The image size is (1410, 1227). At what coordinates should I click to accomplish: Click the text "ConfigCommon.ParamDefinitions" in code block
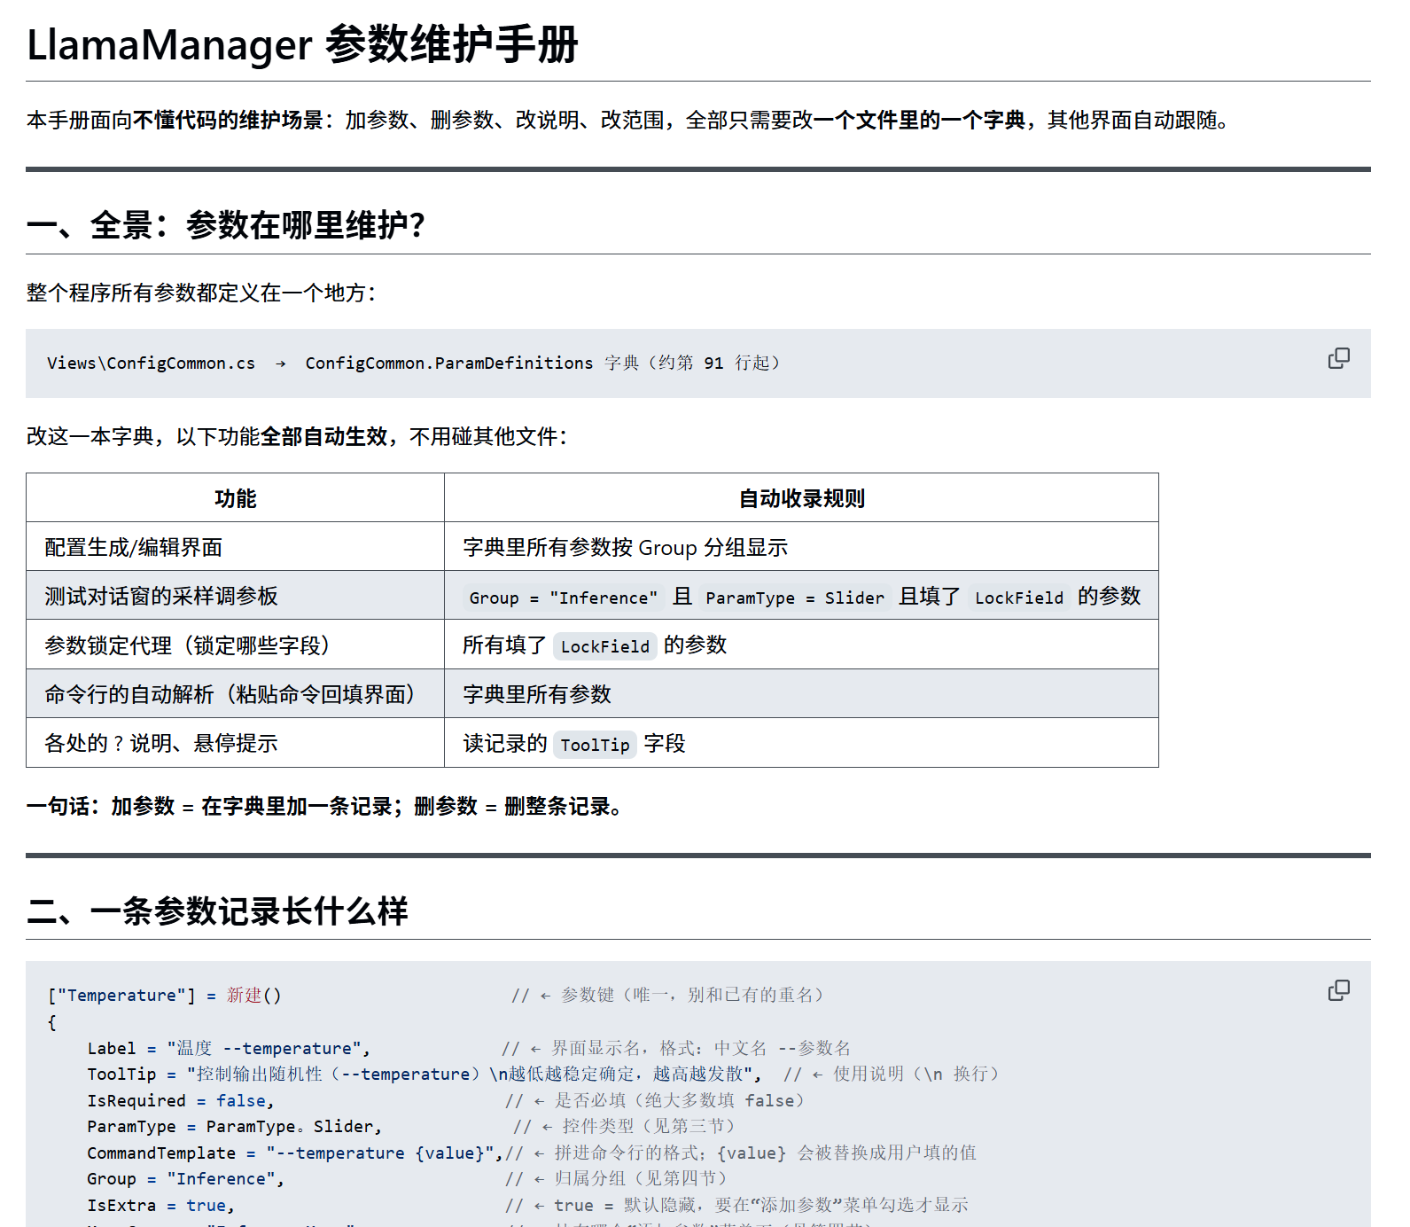click(448, 363)
